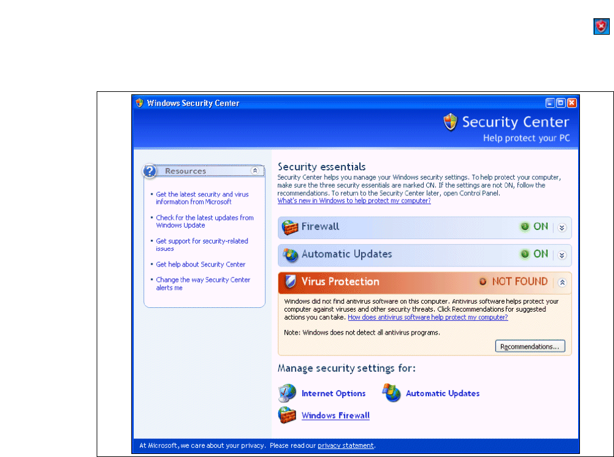Open 'Get the latest security and virus information' link

point(202,198)
